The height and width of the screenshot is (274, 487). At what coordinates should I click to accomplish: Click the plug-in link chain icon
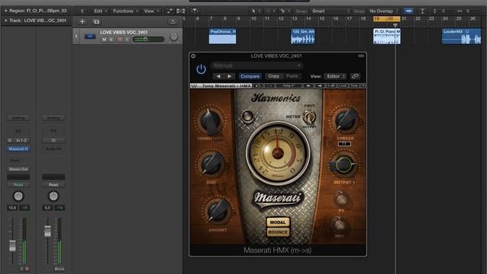tap(355, 76)
